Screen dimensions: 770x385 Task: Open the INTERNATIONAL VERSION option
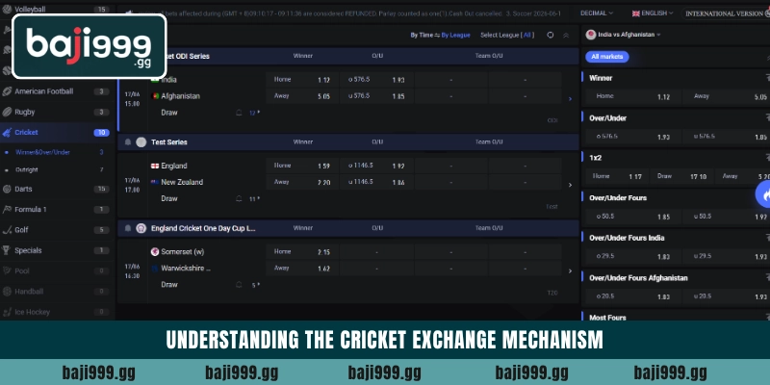tap(728, 13)
